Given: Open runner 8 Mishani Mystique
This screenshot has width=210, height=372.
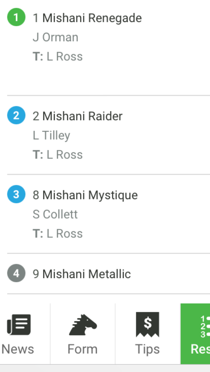Looking at the screenshot, I should click(85, 195).
